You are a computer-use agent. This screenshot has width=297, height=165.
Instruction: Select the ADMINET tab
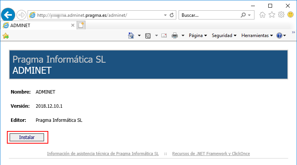point(39,25)
